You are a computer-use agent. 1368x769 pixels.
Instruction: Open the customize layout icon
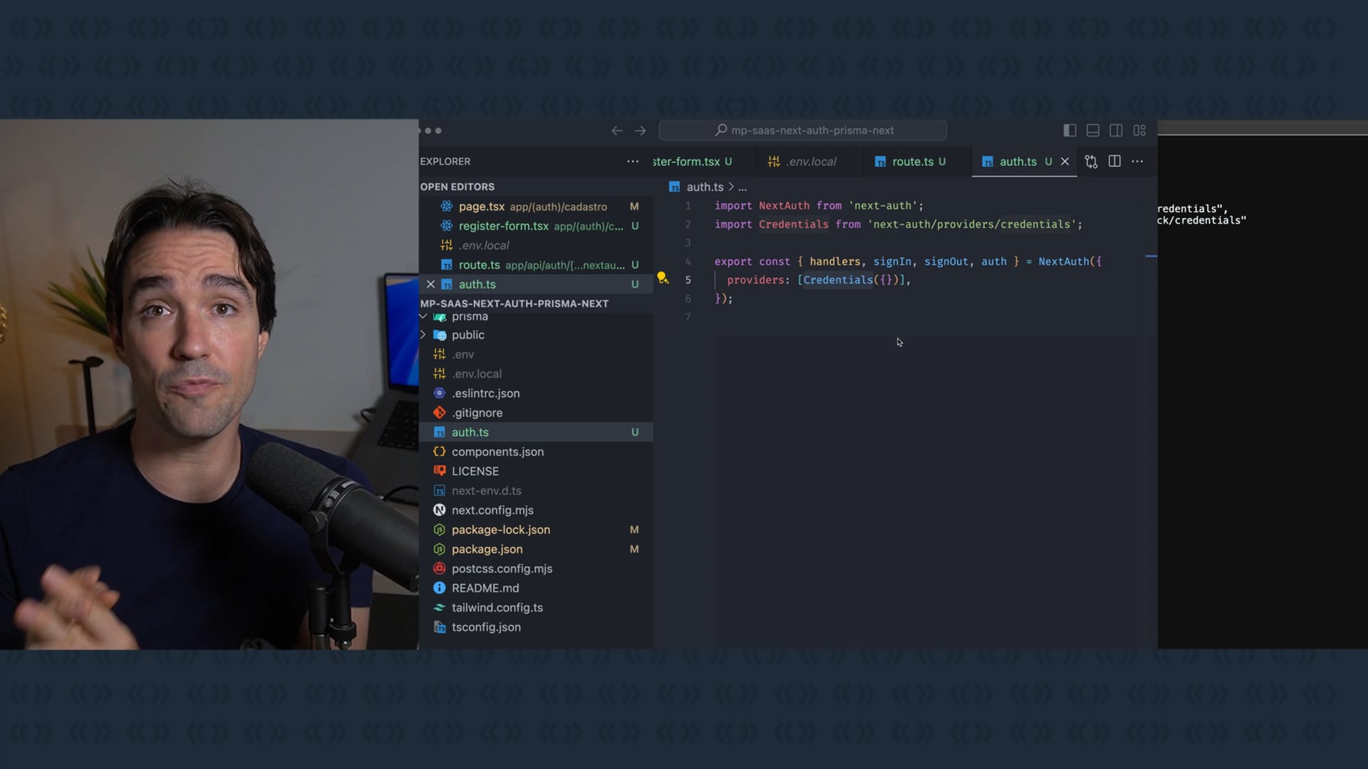click(x=1139, y=130)
